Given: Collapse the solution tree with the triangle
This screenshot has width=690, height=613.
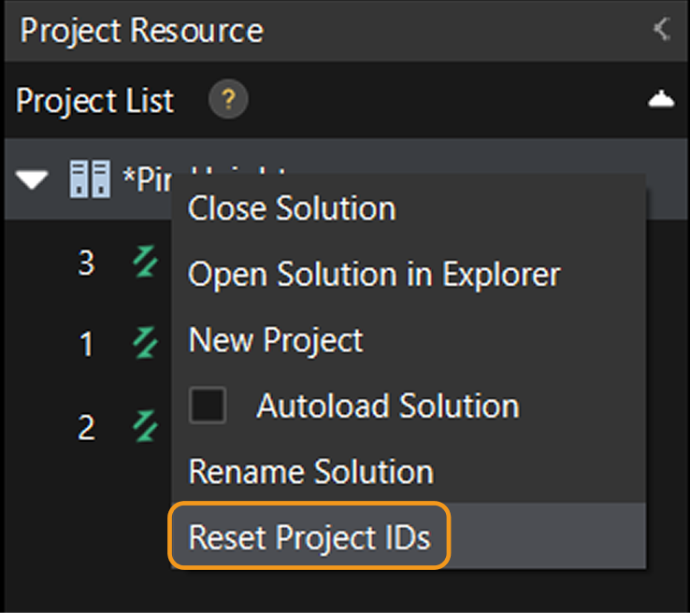Looking at the screenshot, I should coord(34,178).
